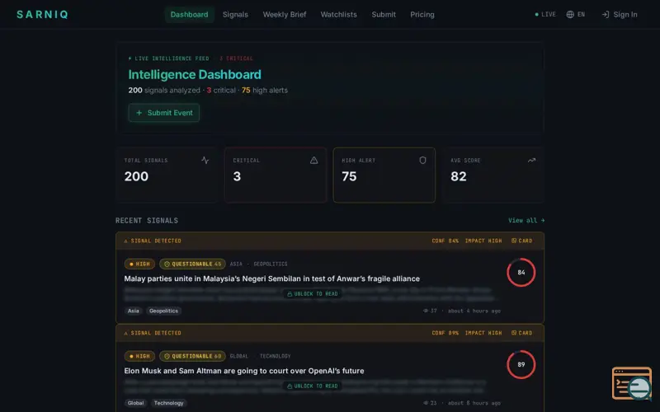Select the Asia tag chip
Screen dimensions: 660x412
[134, 311]
